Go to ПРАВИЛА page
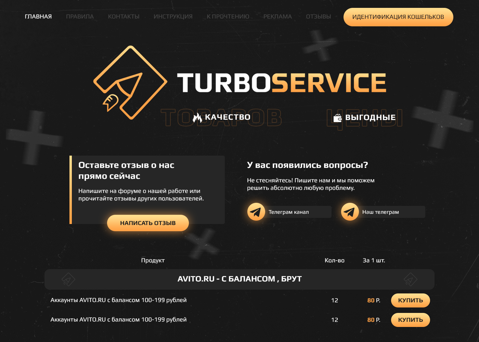This screenshot has height=342, width=479. click(x=80, y=16)
